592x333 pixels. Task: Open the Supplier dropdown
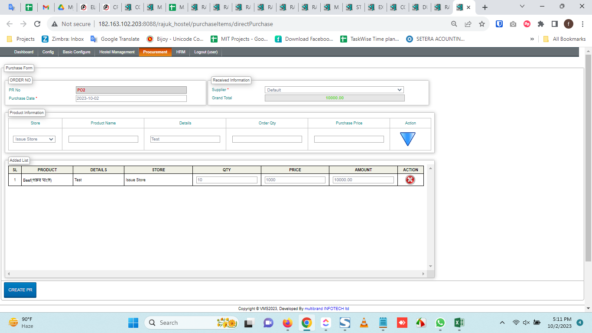coord(334,90)
